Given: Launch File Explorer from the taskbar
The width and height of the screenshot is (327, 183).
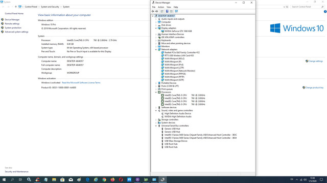Looking at the screenshot, I should [x=54, y=179].
